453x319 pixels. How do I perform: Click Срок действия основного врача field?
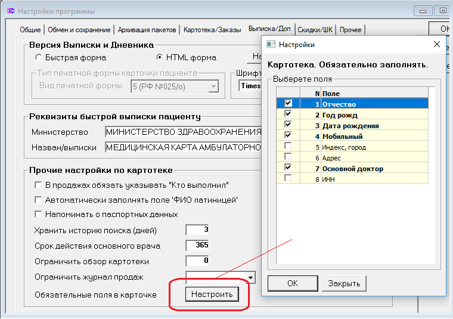coord(197,245)
